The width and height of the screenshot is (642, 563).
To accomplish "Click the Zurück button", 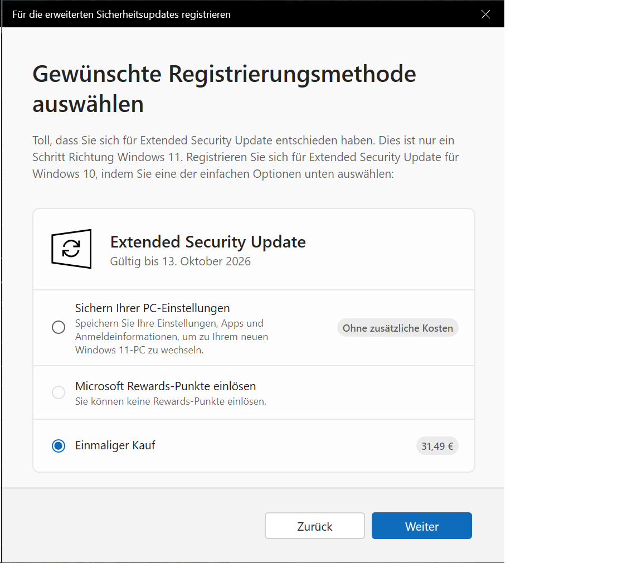I will (x=314, y=526).
